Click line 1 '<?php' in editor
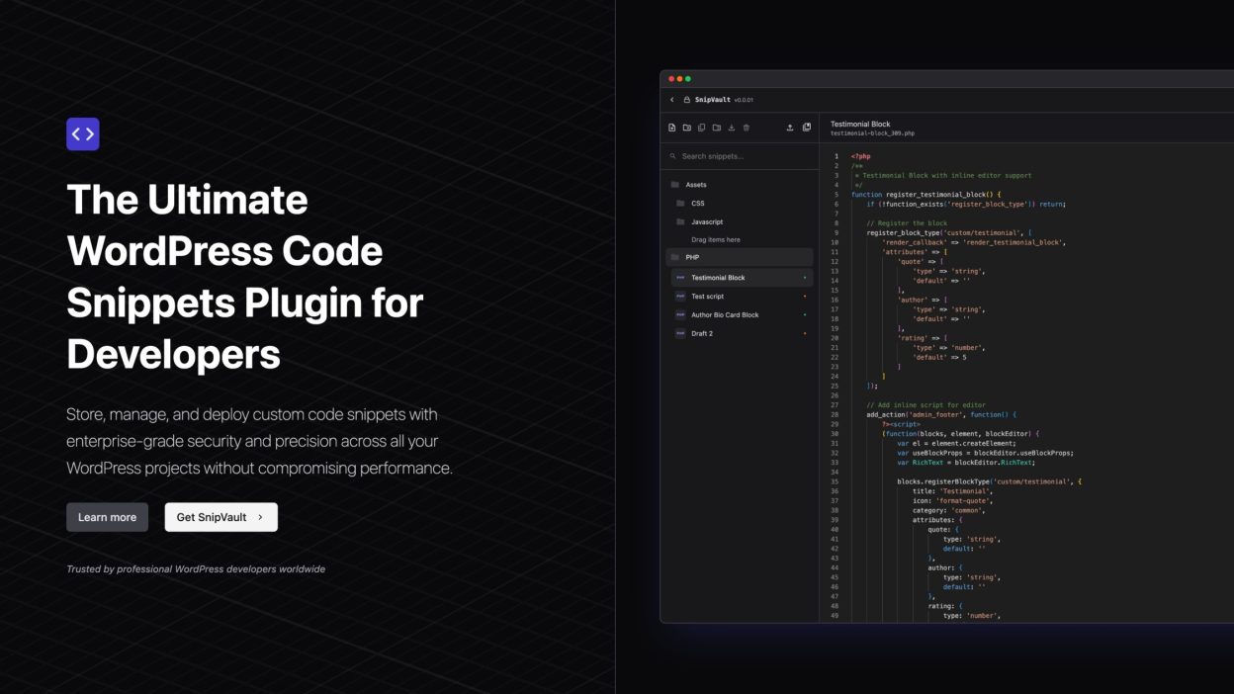This screenshot has height=694, width=1234. (x=860, y=156)
